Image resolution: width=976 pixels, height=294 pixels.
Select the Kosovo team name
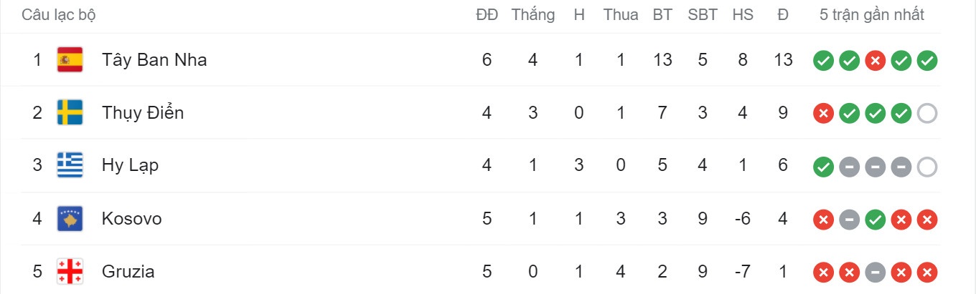(131, 218)
